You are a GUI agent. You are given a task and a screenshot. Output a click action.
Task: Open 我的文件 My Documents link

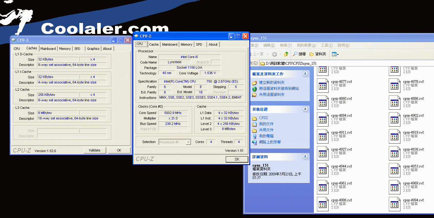pos(266,124)
